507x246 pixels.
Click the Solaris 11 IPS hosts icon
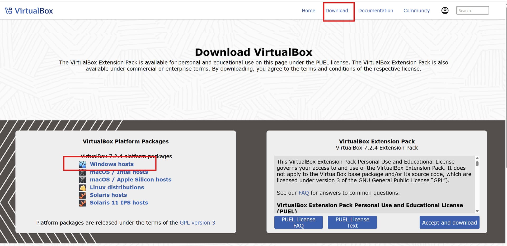point(82,203)
